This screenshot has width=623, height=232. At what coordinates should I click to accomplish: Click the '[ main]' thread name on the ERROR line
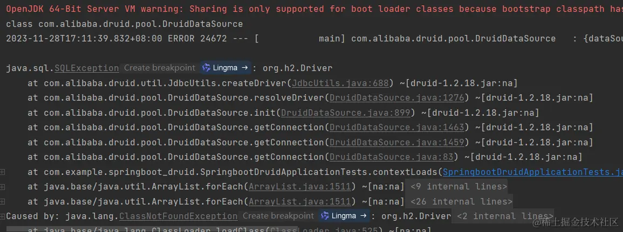coord(300,38)
